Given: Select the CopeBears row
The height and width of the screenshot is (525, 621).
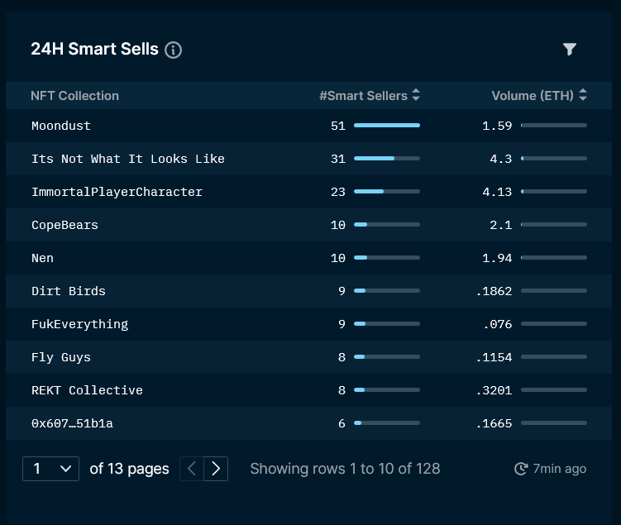Looking at the screenshot, I should [x=309, y=225].
